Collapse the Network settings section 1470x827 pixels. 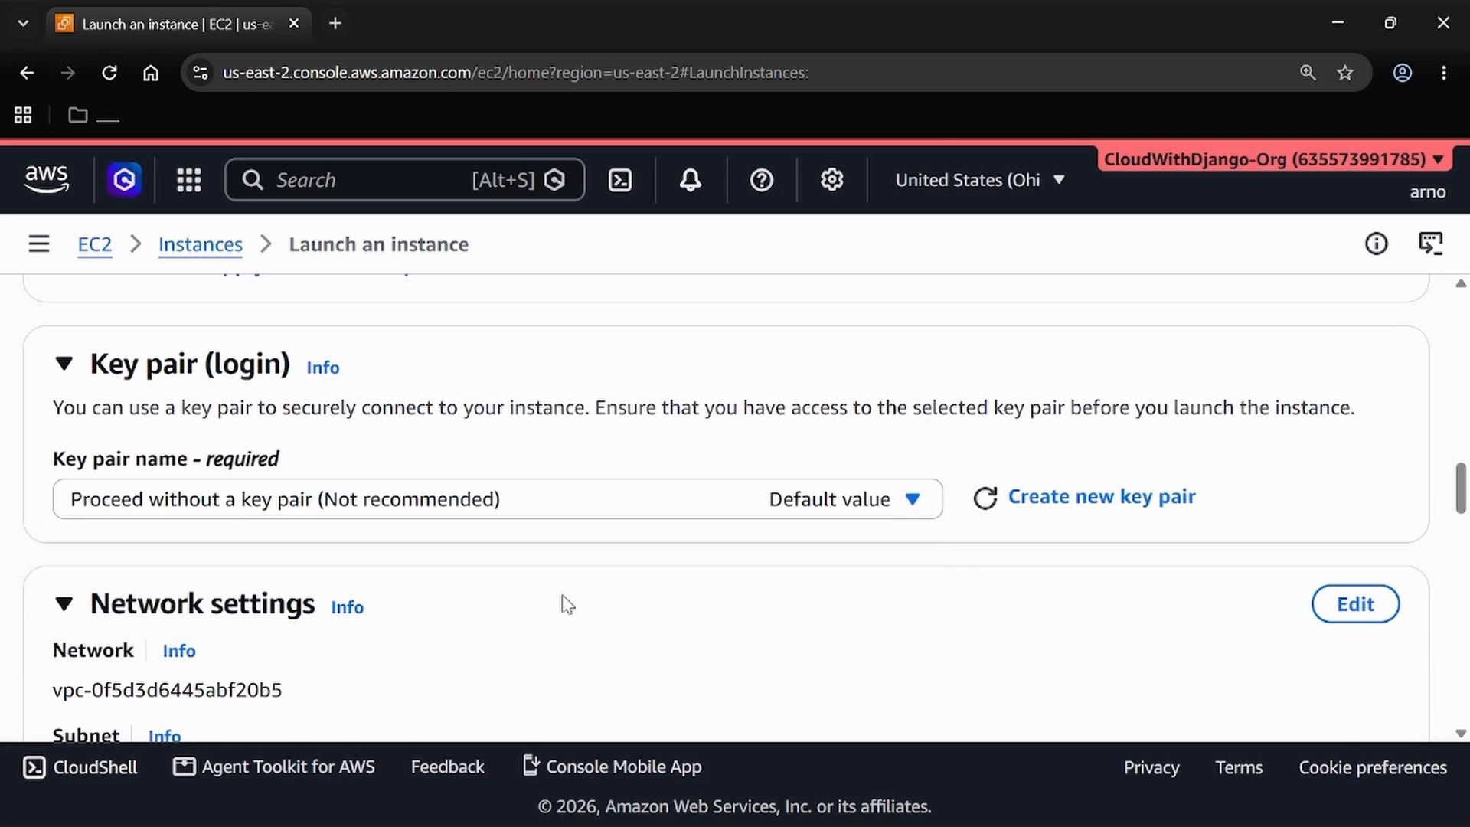[64, 604]
